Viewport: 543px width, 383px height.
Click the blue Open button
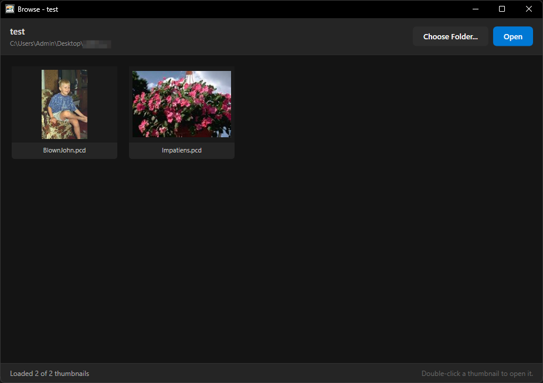pyautogui.click(x=513, y=36)
